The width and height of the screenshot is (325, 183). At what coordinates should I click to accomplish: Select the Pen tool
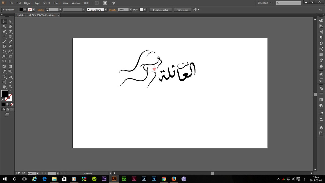[x=4, y=31]
